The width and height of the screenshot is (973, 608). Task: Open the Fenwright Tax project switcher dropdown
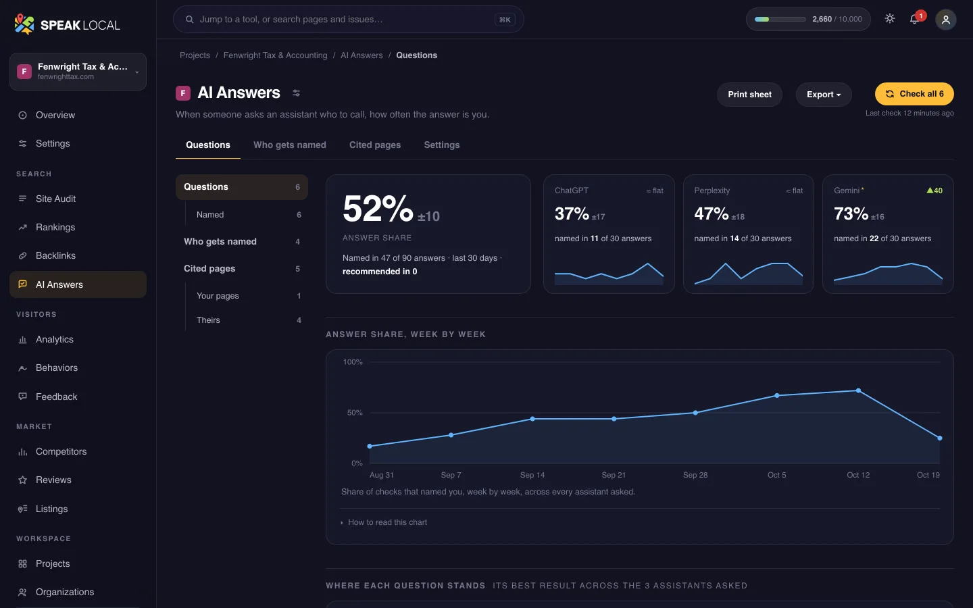click(78, 72)
